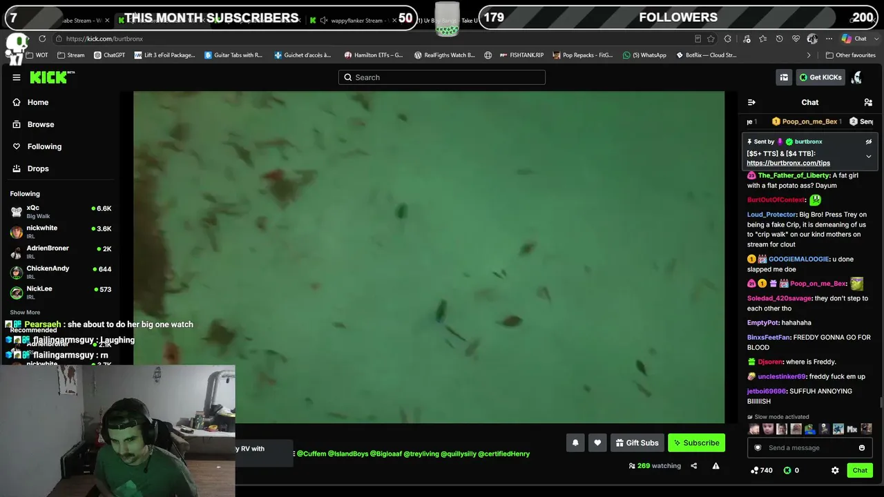Open xQc channel from the Following list
884x497 pixels.
click(x=61, y=212)
